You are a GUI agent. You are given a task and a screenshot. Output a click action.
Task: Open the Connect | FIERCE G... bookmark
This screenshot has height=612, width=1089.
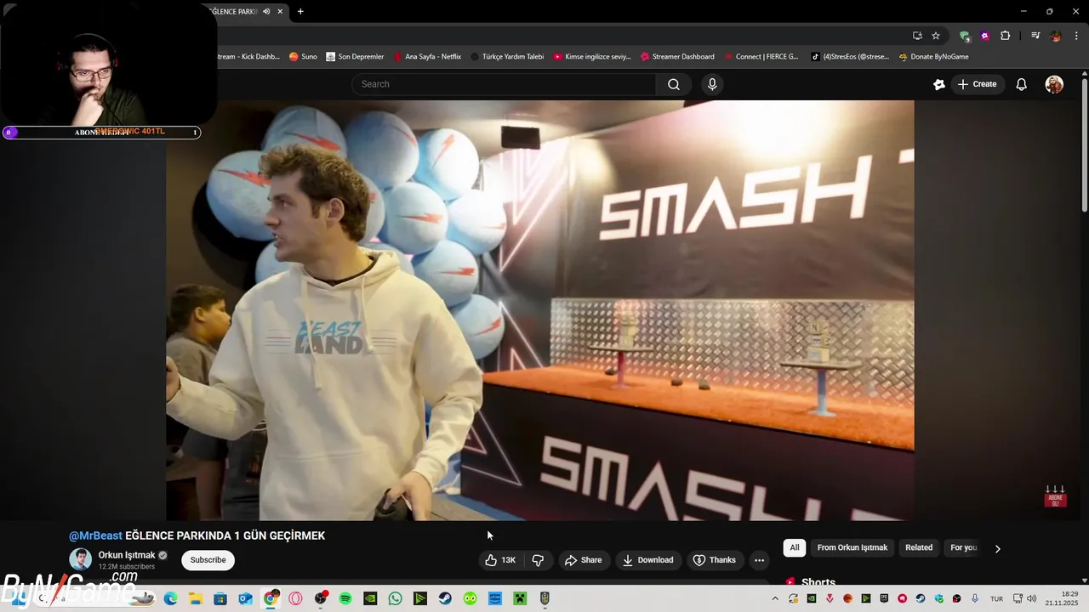tap(761, 57)
